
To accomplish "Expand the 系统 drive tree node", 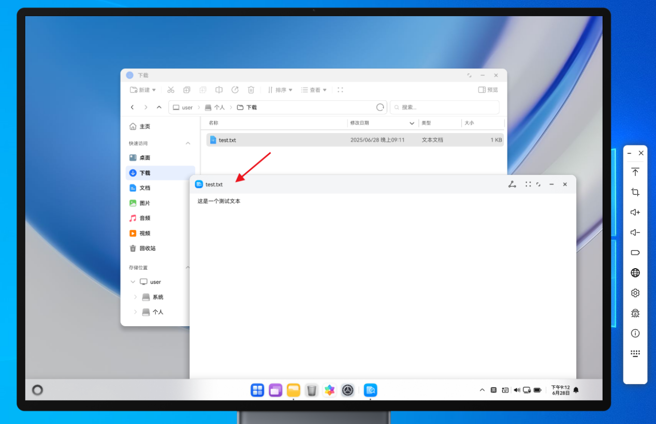I will (136, 297).
